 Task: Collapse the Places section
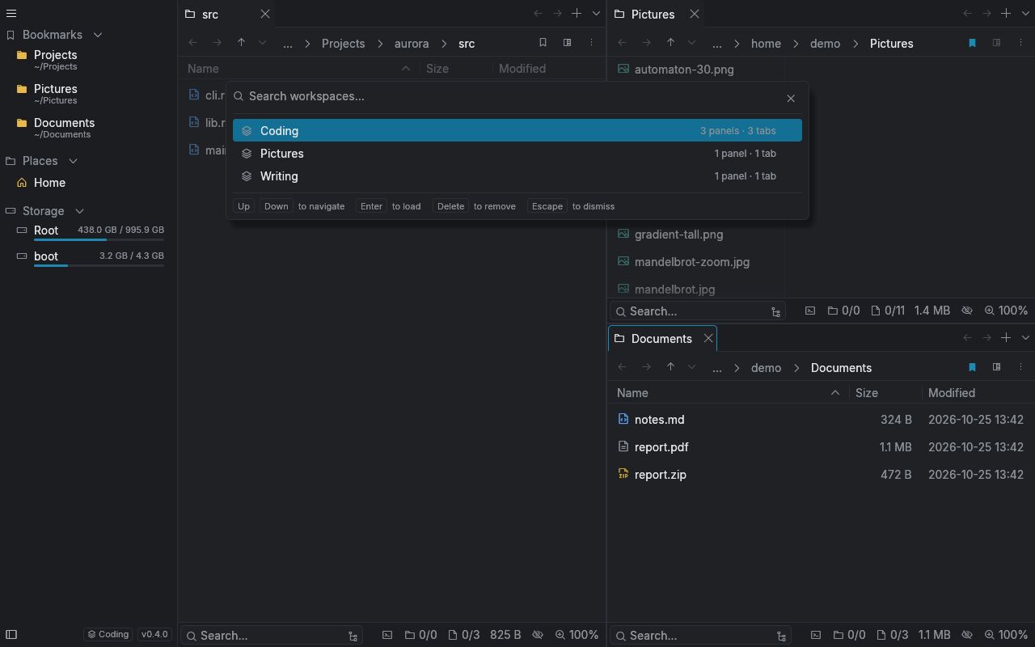[x=73, y=161]
